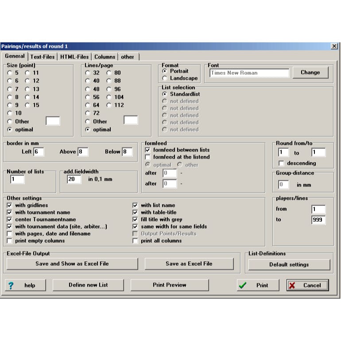
Task: Click the Default settings button
Action: (289, 264)
